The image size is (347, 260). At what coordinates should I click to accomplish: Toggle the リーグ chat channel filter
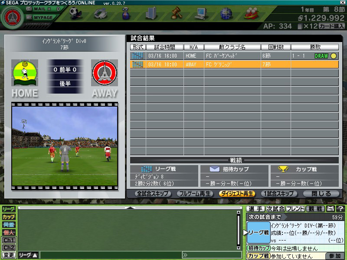pos(9,209)
